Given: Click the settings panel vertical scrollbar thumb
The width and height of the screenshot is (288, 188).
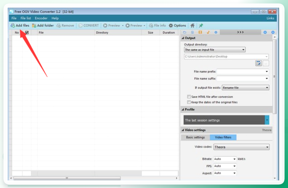Looking at the screenshot, I should pos(275,77).
